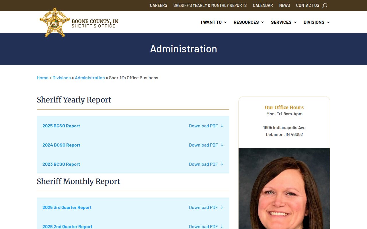367x229 pixels.
Task: Click the Sheriff's Office Business breadcrumb text
Action: [134, 78]
